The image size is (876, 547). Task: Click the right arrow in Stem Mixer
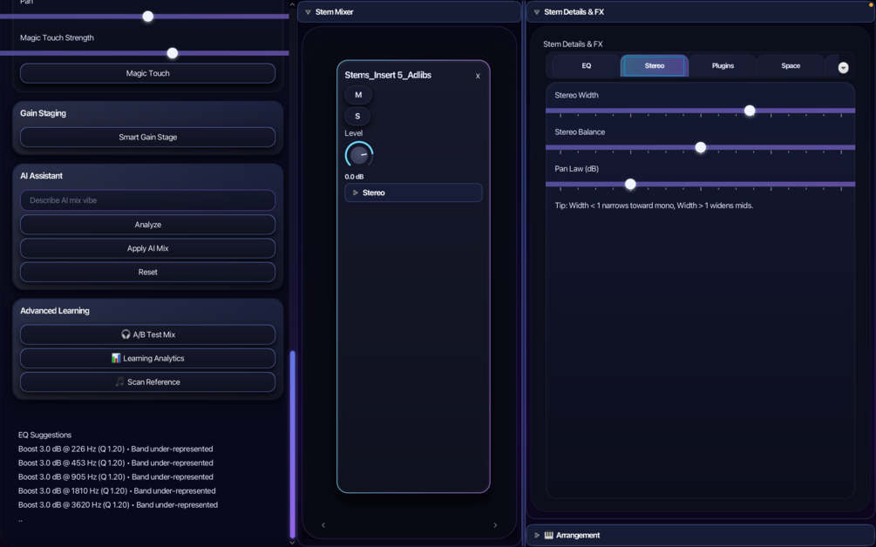click(x=495, y=525)
